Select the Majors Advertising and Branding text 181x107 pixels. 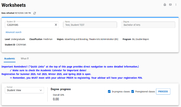pyautogui.click(x=88, y=39)
